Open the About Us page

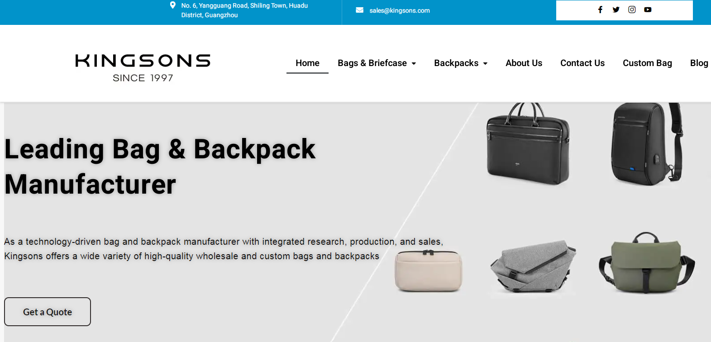click(x=524, y=63)
